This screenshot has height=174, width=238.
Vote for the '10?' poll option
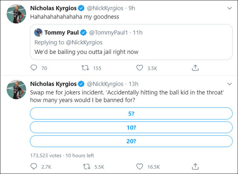click(x=131, y=127)
